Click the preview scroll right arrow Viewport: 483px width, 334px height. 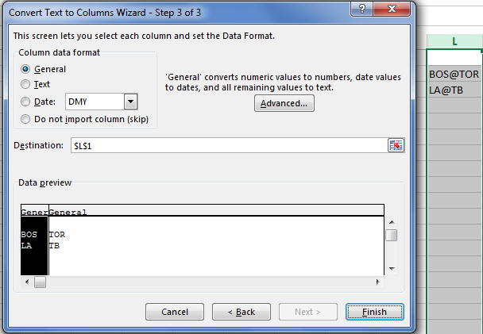[377, 282]
